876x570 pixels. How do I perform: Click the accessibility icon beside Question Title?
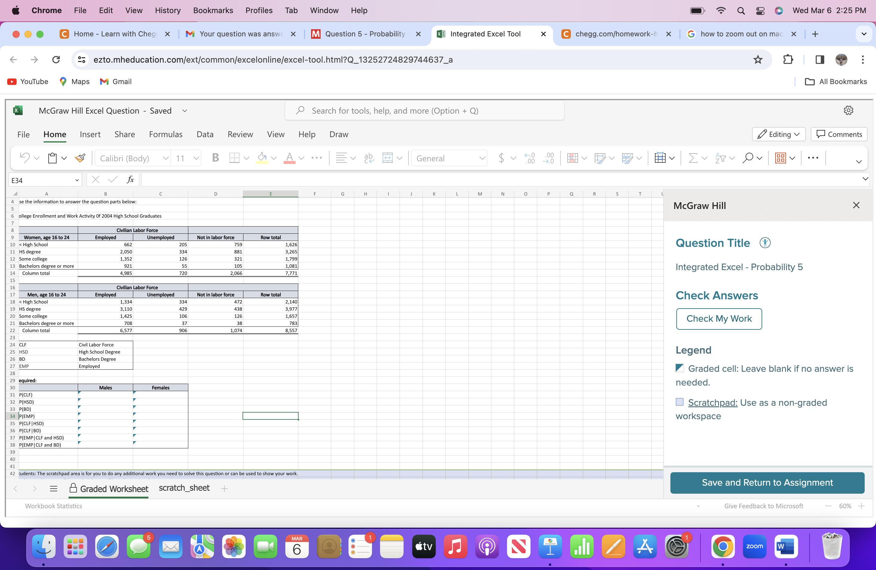pyautogui.click(x=765, y=243)
